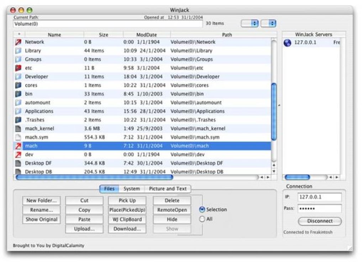
Task: Click the Desktop DB file icon
Action: pyautogui.click(x=18, y=172)
